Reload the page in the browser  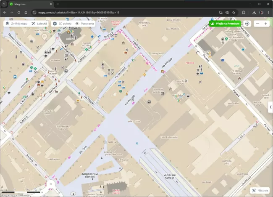(18, 13)
